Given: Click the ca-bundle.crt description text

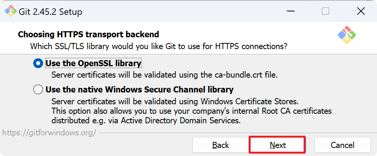Looking at the screenshot, I should point(164,75).
